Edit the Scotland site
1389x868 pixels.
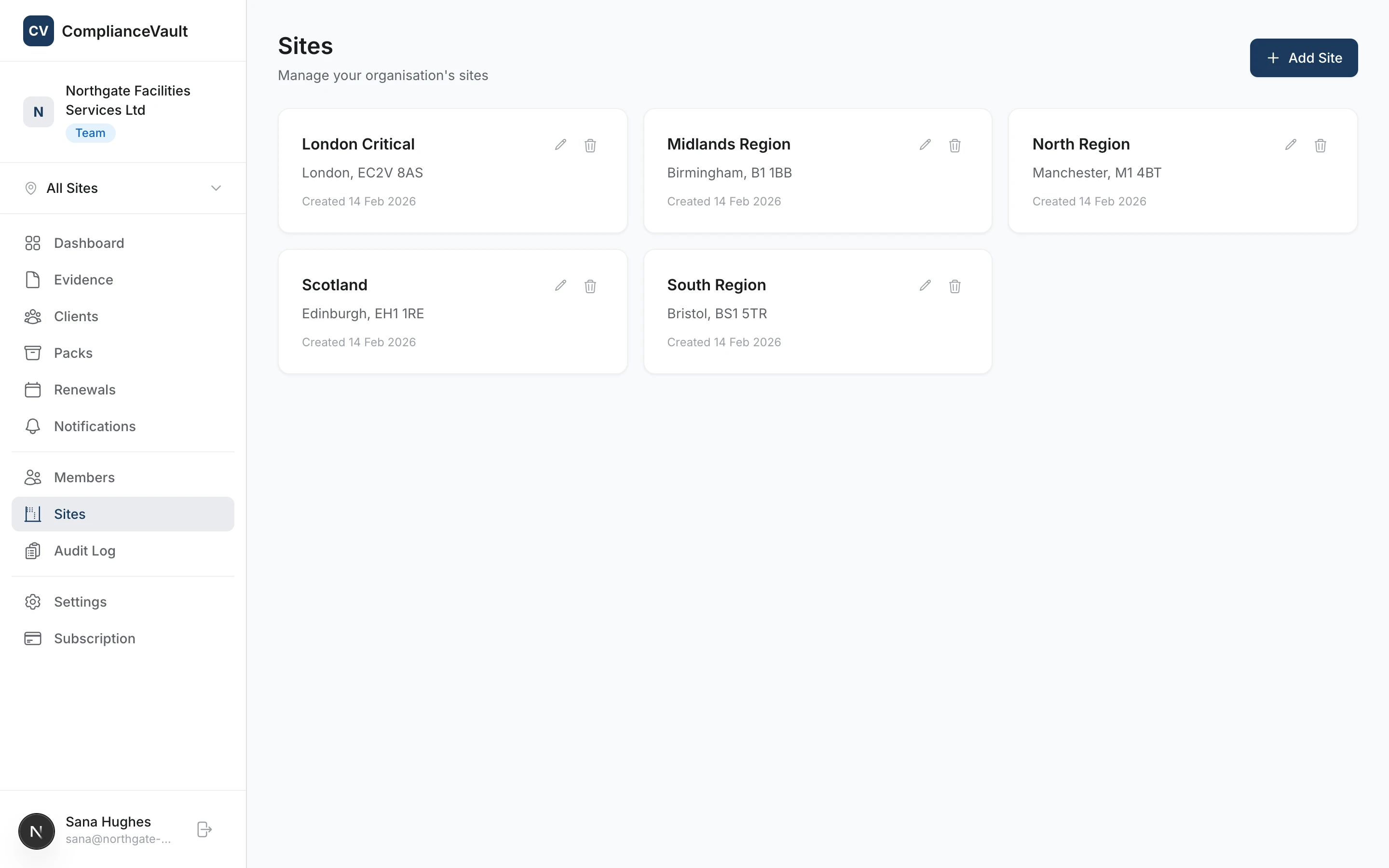pyautogui.click(x=561, y=285)
